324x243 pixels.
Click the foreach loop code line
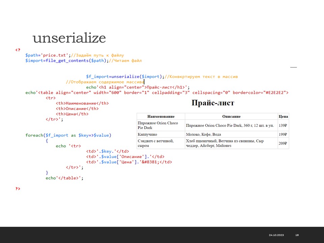68,135
